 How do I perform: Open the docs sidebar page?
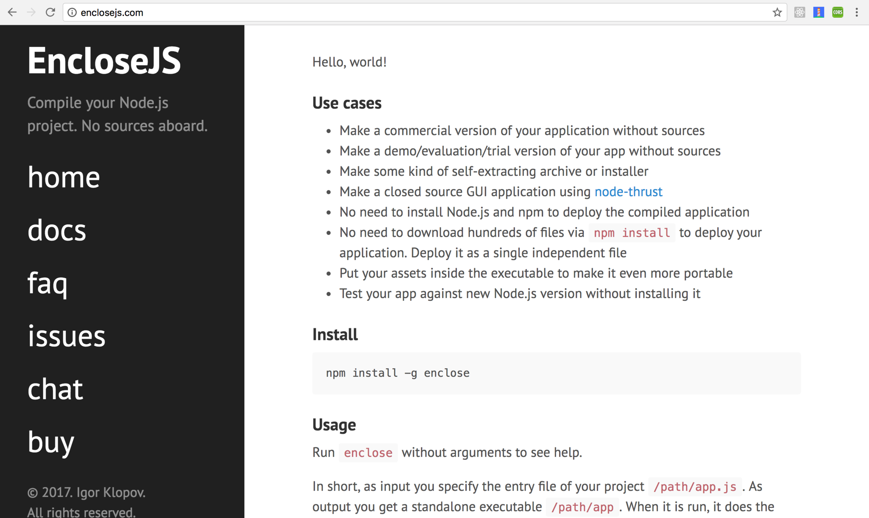point(57,230)
